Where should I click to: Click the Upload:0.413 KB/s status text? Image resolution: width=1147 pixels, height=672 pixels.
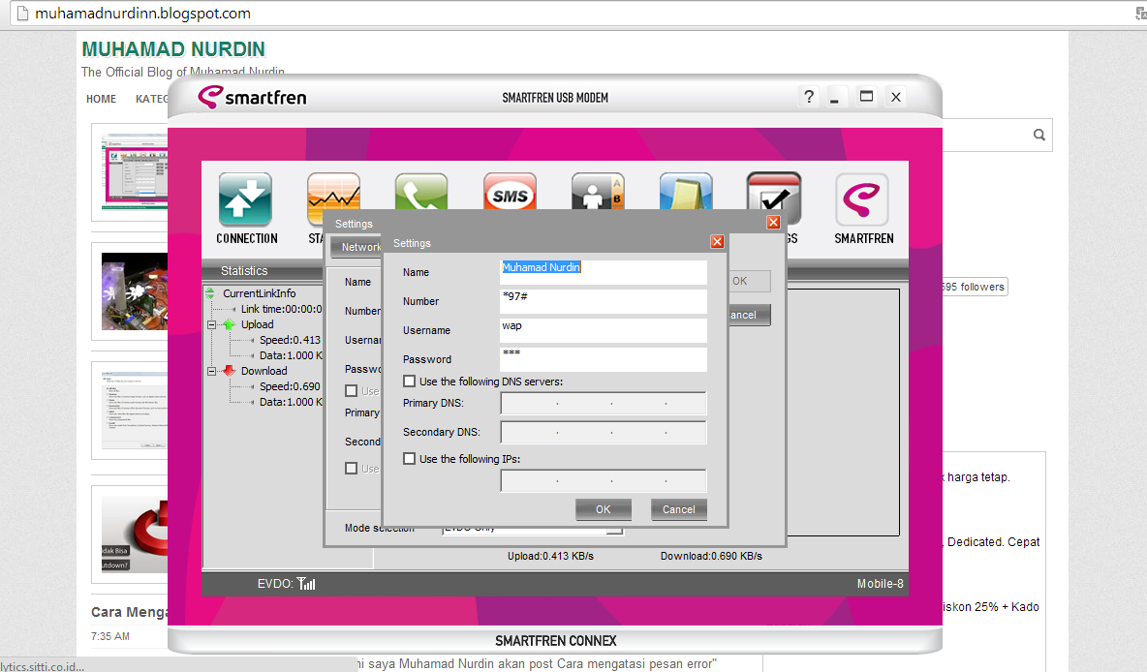[551, 556]
